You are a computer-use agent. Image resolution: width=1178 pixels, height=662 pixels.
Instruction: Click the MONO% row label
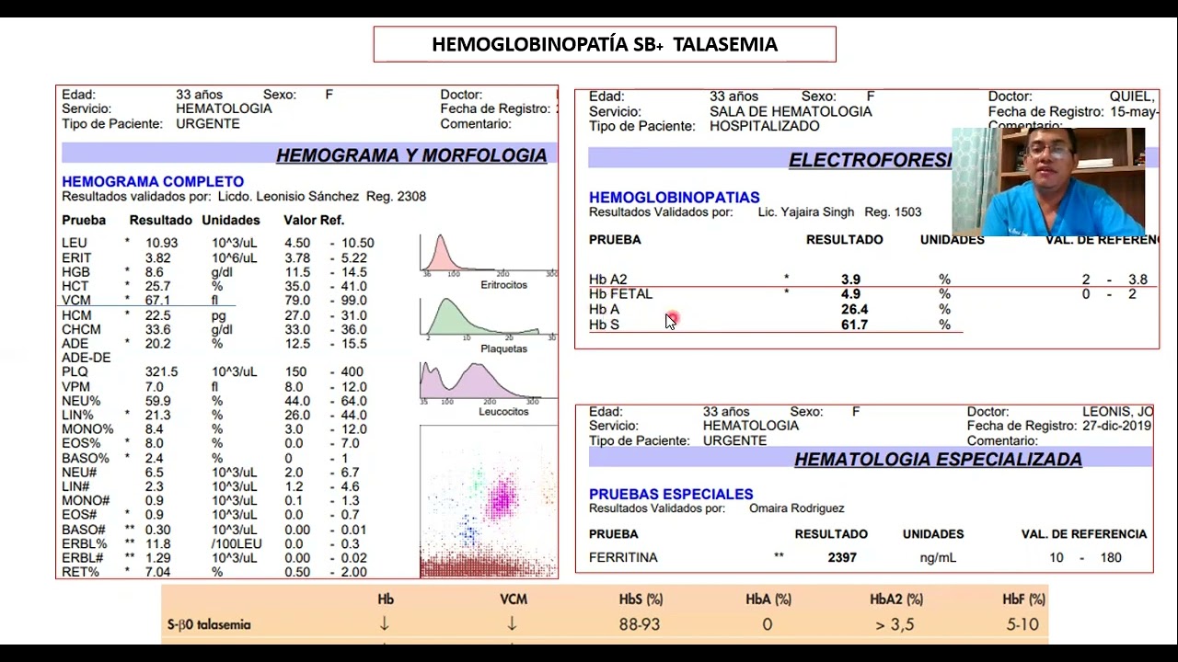click(x=87, y=429)
